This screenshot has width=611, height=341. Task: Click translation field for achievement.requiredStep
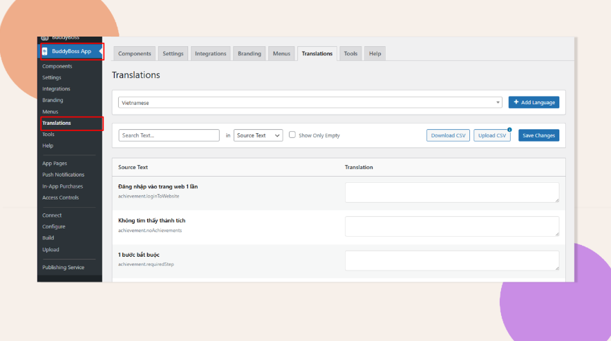coord(452,260)
